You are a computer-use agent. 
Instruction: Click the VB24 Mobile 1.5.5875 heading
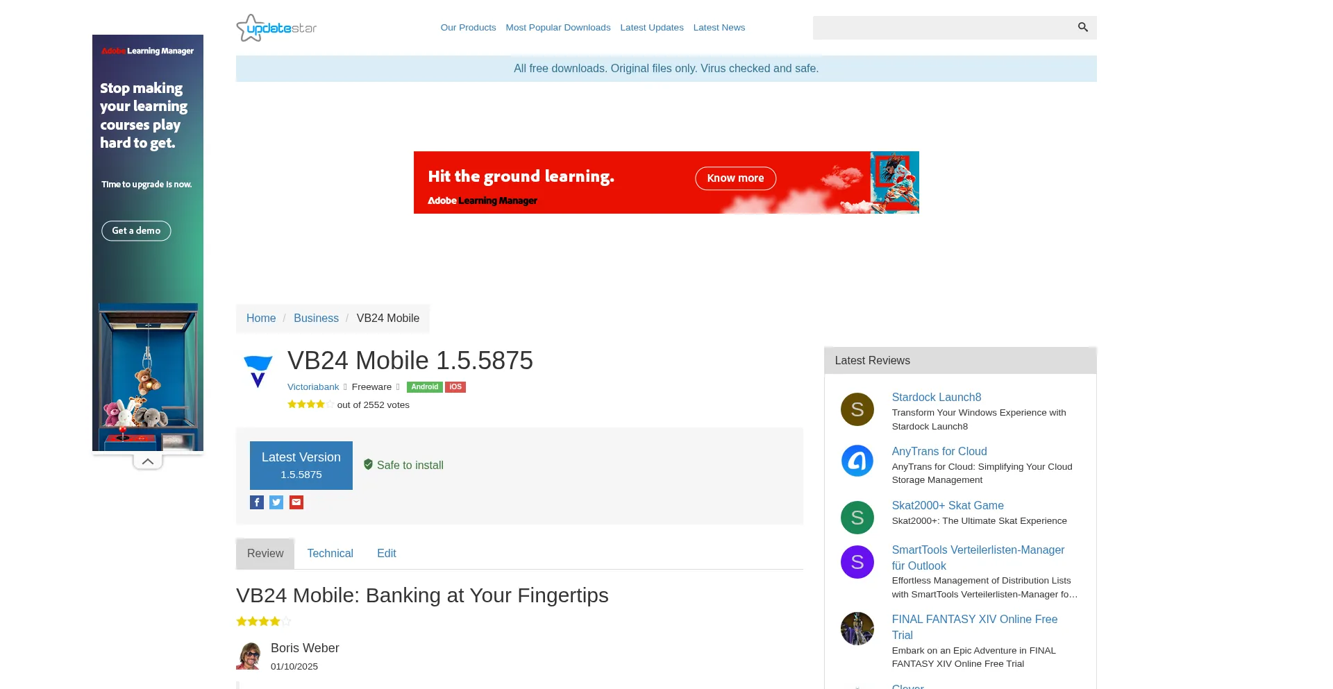tap(410, 361)
